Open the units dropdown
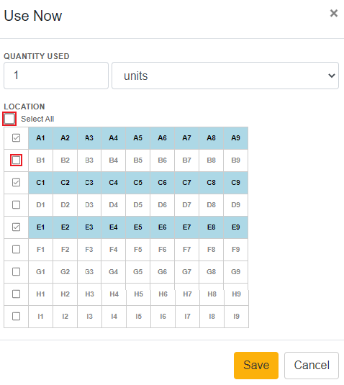The image size is (344, 385). pos(225,76)
